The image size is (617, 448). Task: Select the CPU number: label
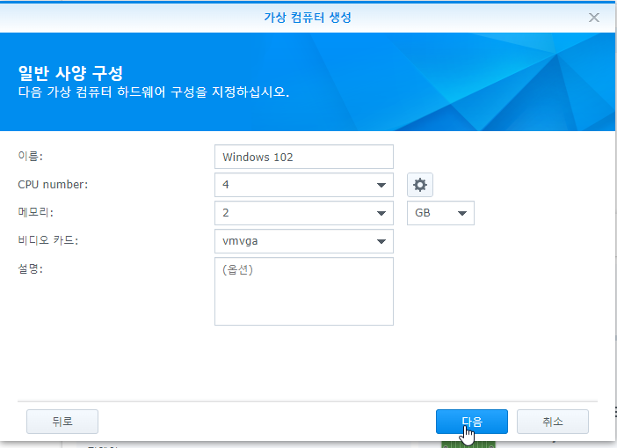coord(53,185)
